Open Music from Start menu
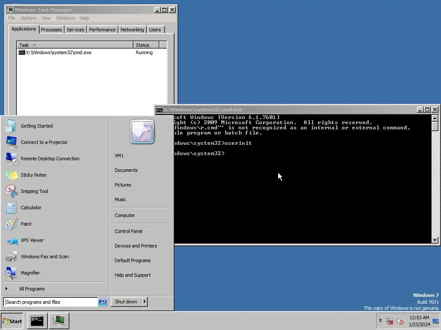Screen dimensions: 441x330 point(121,199)
